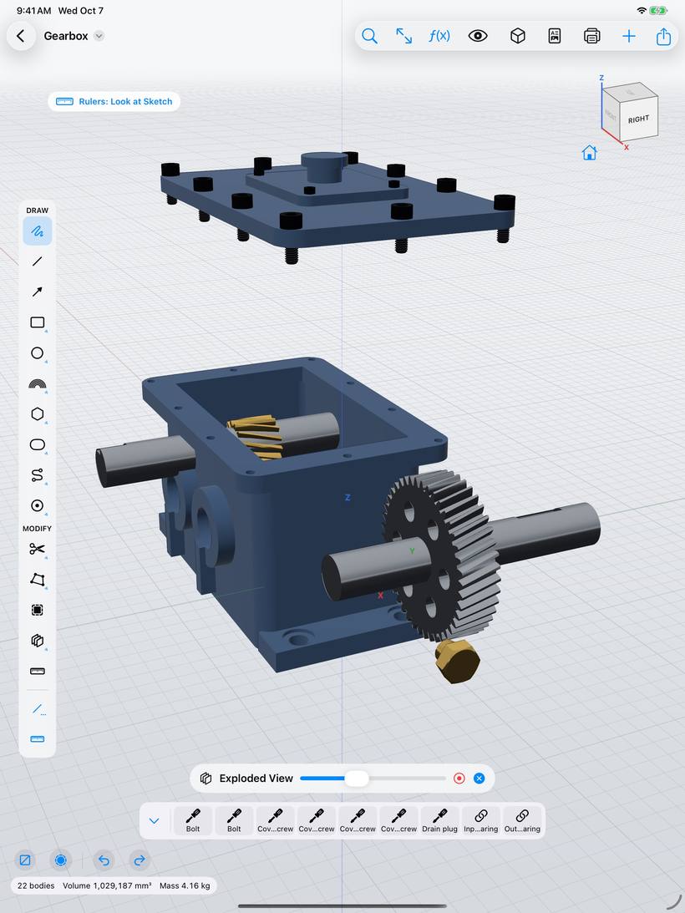Click the Exploded View slider handle
685x913 pixels.
click(x=357, y=779)
